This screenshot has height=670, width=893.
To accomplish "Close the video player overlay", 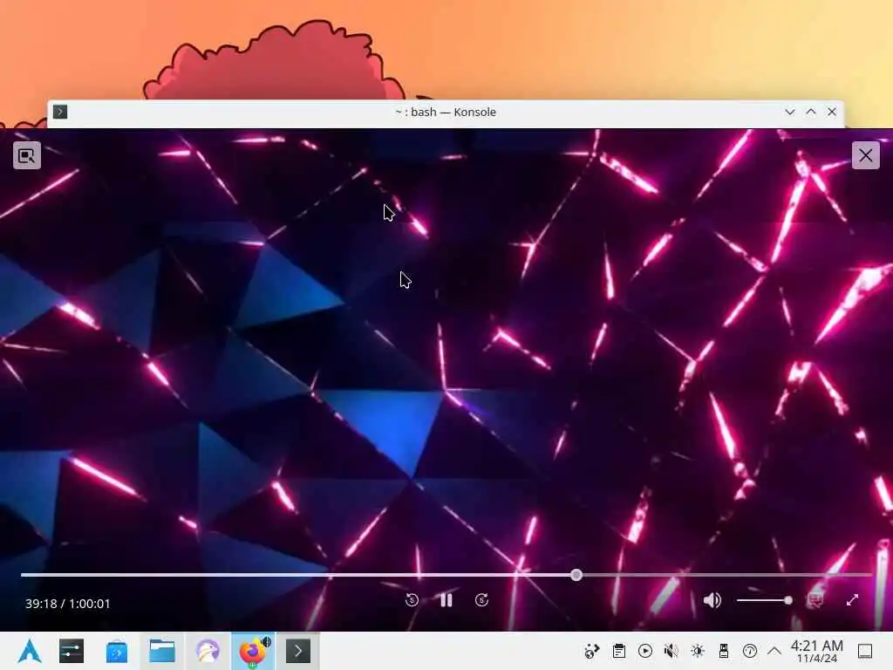I will tap(866, 155).
